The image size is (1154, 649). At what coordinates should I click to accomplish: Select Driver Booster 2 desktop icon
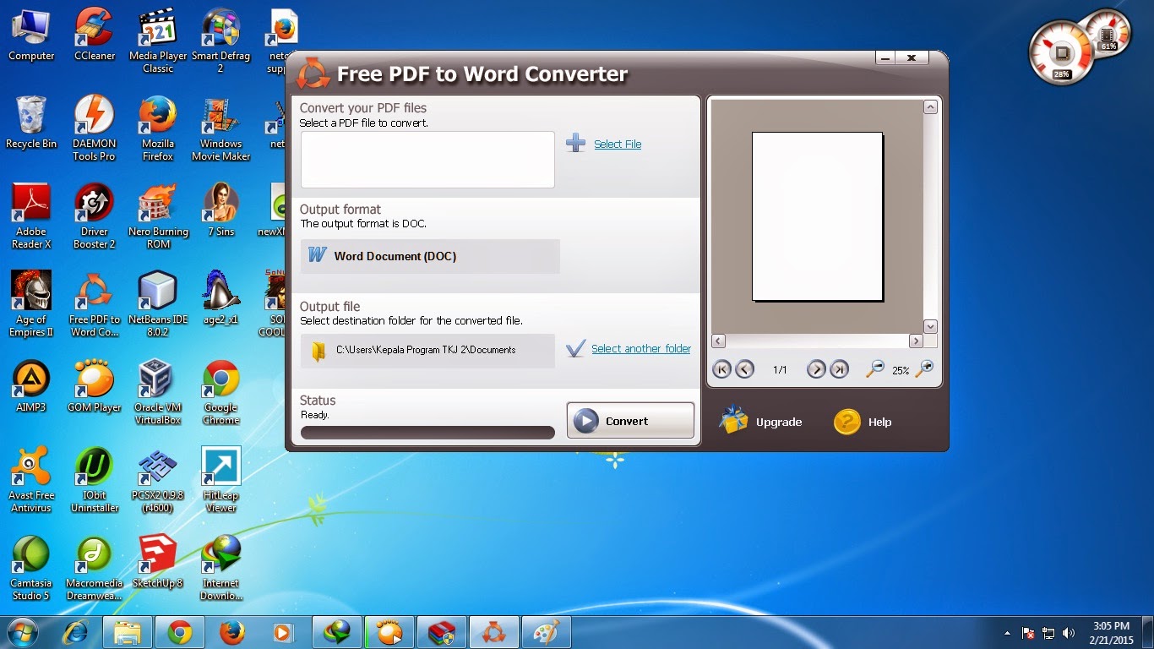tap(95, 216)
